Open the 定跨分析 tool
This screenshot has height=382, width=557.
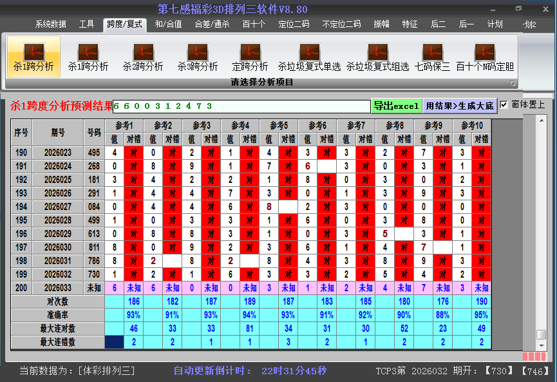(250, 57)
